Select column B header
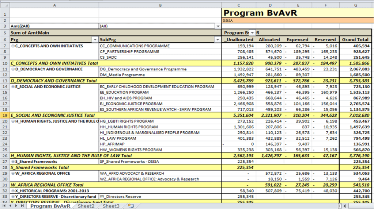 pyautogui.click(x=160, y=5)
